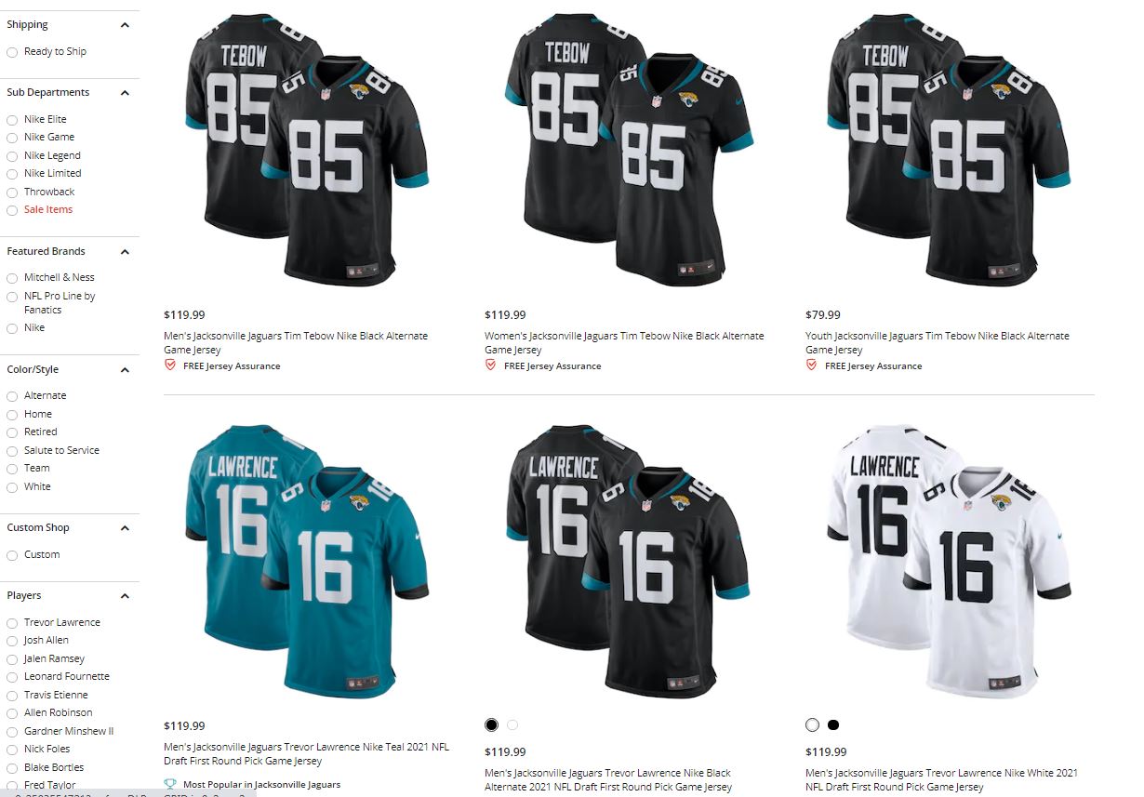Click the Most Popular trophy icon
1144x797 pixels.
169,784
